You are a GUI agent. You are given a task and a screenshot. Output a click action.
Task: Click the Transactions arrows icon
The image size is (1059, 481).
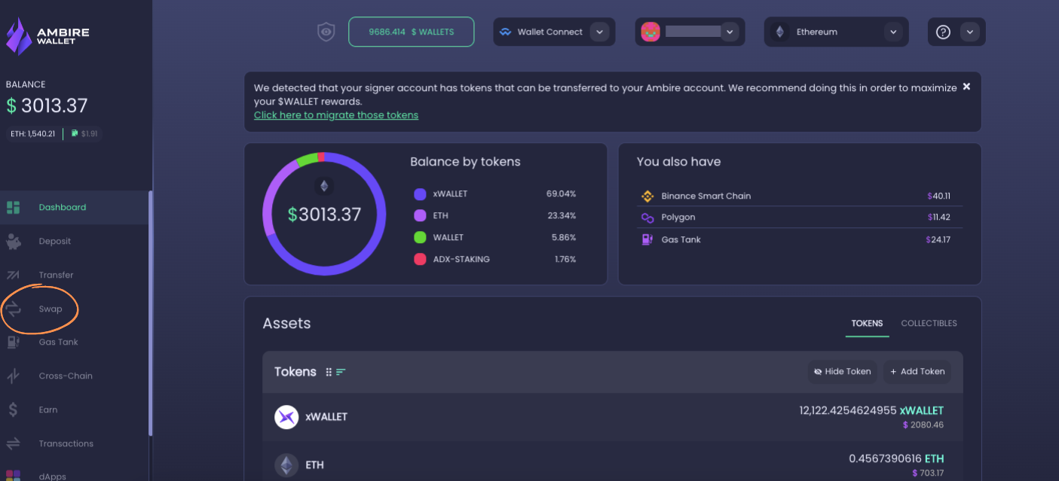pos(13,443)
